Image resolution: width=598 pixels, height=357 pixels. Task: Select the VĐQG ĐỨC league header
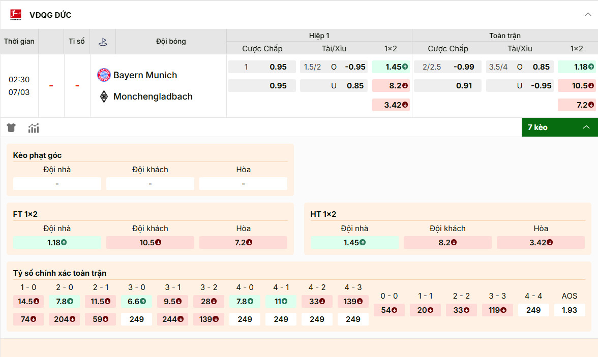(x=50, y=15)
